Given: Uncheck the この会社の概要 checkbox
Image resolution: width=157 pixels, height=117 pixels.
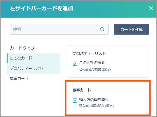Looking at the screenshot, I should (75, 64).
